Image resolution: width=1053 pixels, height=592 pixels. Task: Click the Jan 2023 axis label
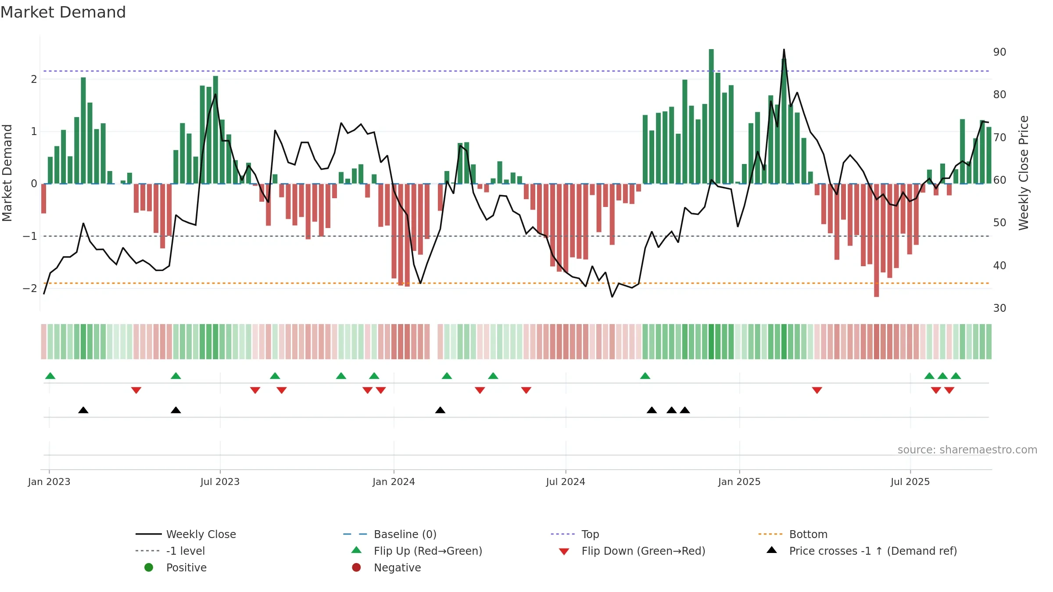[x=49, y=481]
